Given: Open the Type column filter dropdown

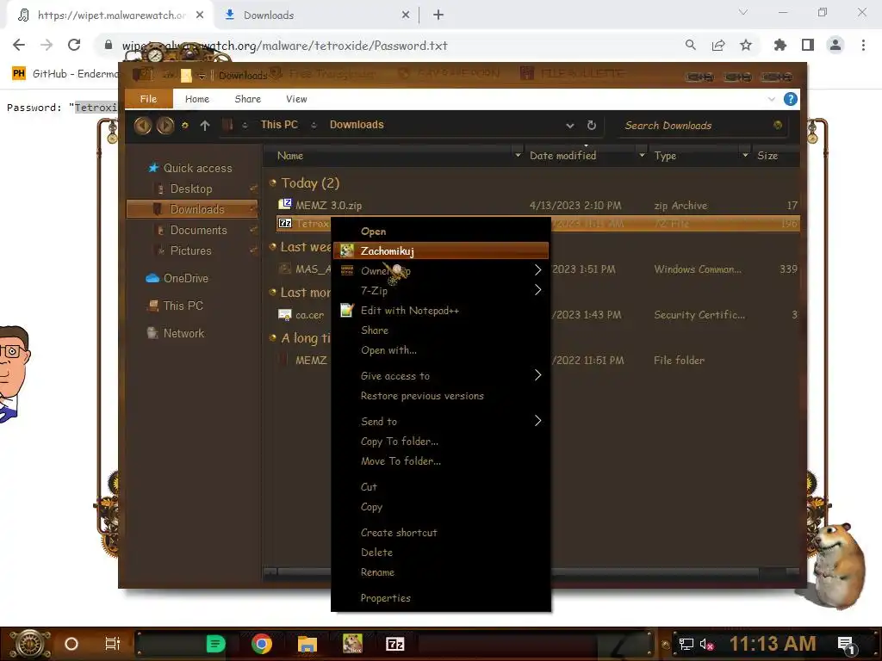Looking at the screenshot, I should (x=745, y=155).
